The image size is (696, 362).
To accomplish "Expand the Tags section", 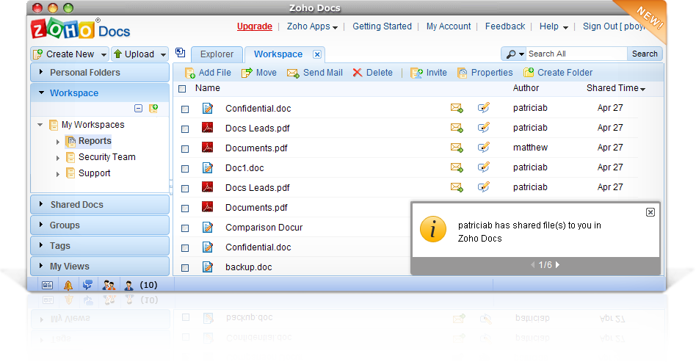I will pyautogui.click(x=100, y=245).
